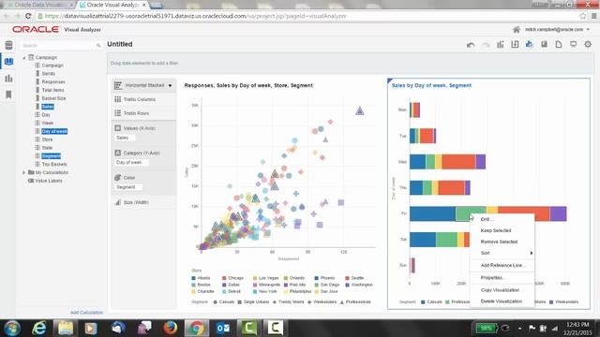Click the filter drop area bar
The image size is (600, 337).
point(350,64)
